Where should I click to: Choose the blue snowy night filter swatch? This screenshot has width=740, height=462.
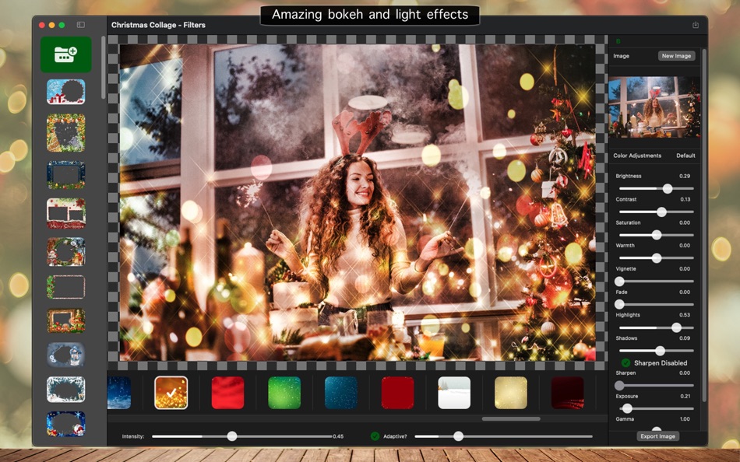119,392
